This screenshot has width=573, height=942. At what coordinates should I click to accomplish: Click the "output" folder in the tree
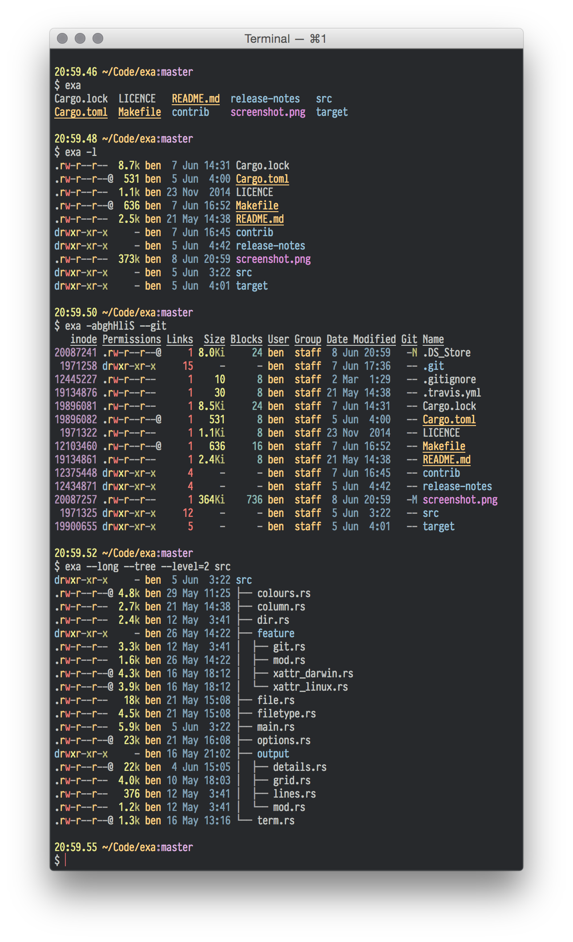273,754
